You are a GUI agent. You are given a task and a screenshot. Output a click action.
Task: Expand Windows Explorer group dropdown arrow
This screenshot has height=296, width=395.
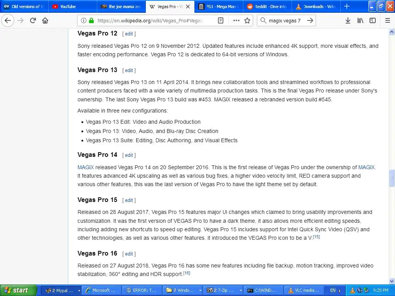(200, 291)
